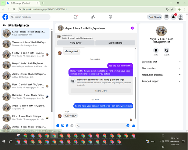Open the Facebook menu grid icon

166,17
